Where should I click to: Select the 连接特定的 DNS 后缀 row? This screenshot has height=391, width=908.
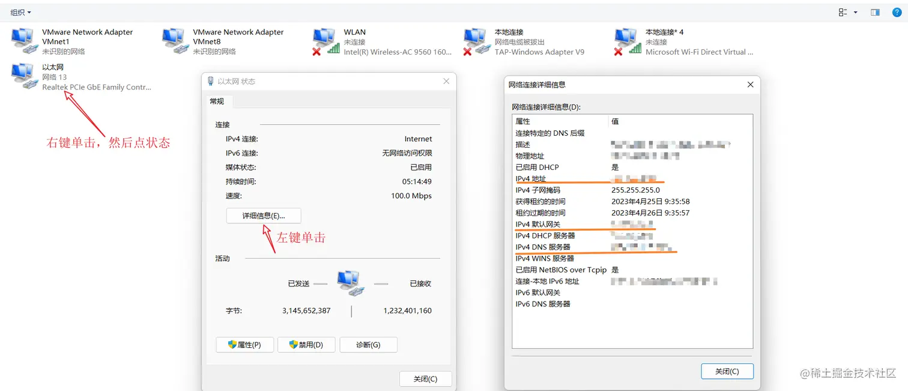coord(632,133)
